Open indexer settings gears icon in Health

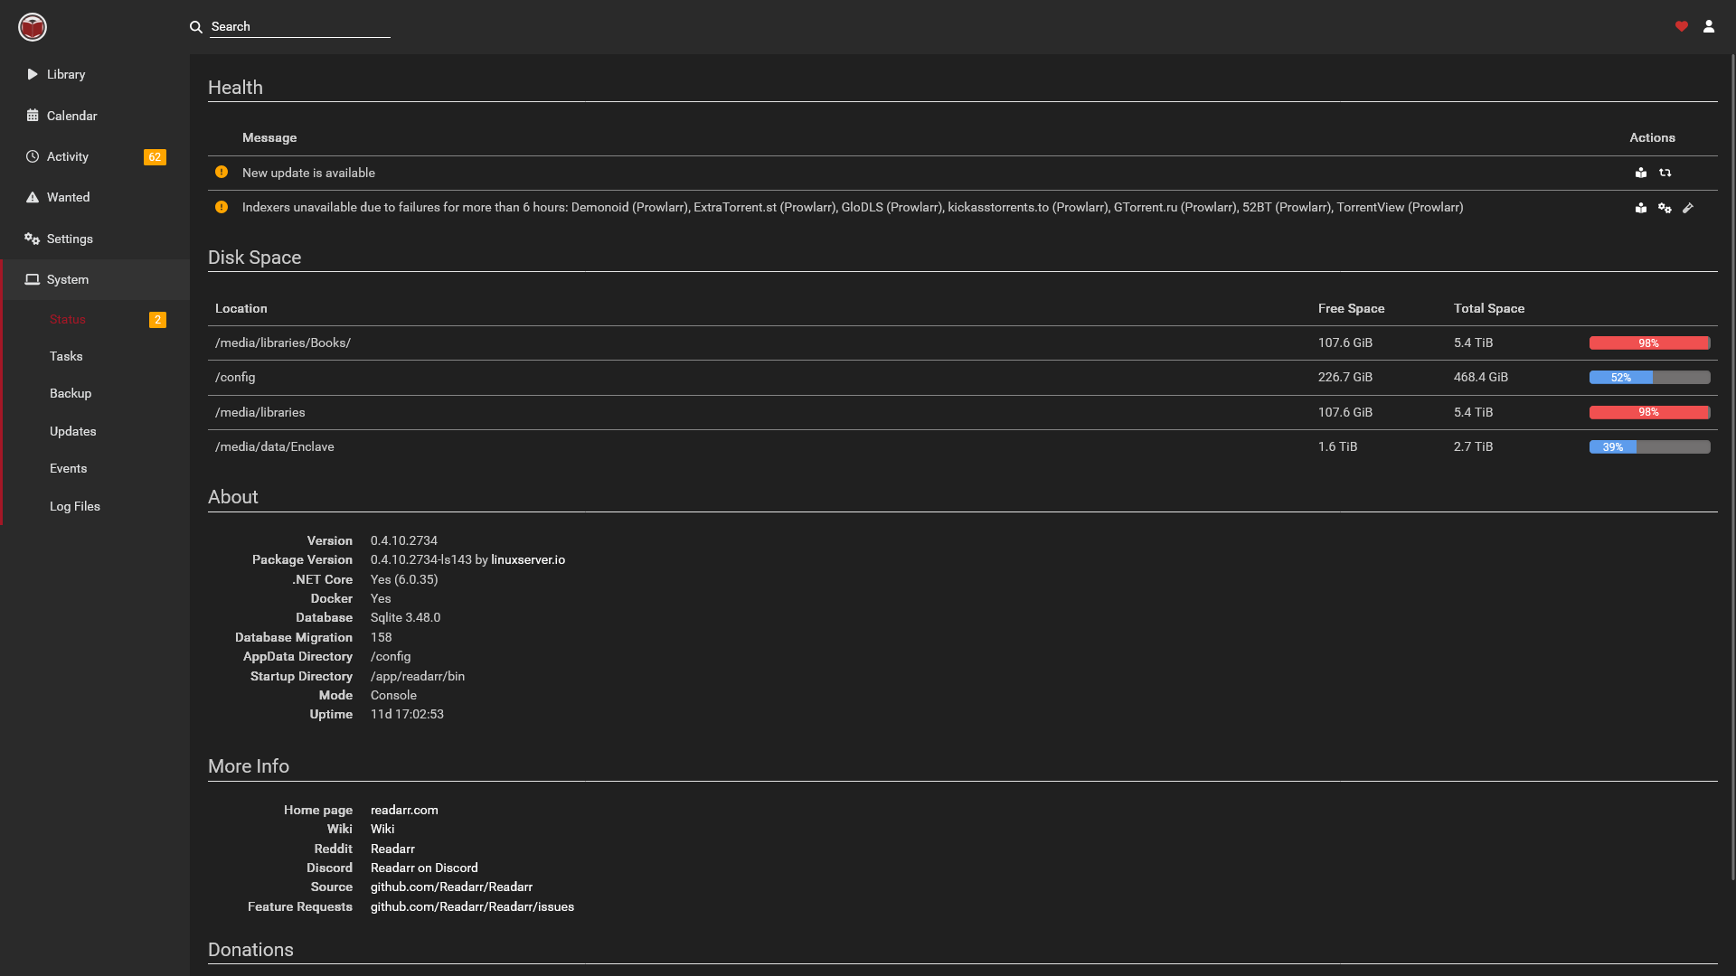point(1665,208)
